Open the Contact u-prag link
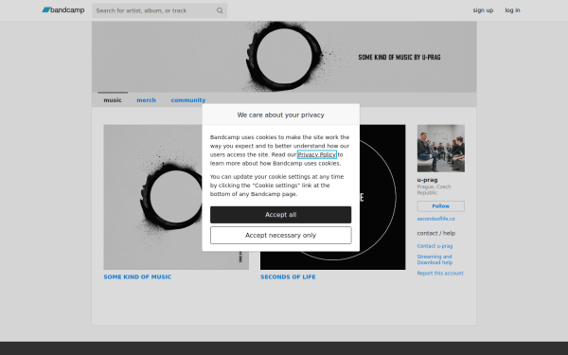568x355 pixels. [435, 246]
